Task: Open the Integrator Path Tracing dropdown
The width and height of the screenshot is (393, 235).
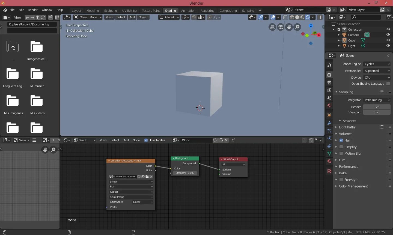Action: point(377,100)
